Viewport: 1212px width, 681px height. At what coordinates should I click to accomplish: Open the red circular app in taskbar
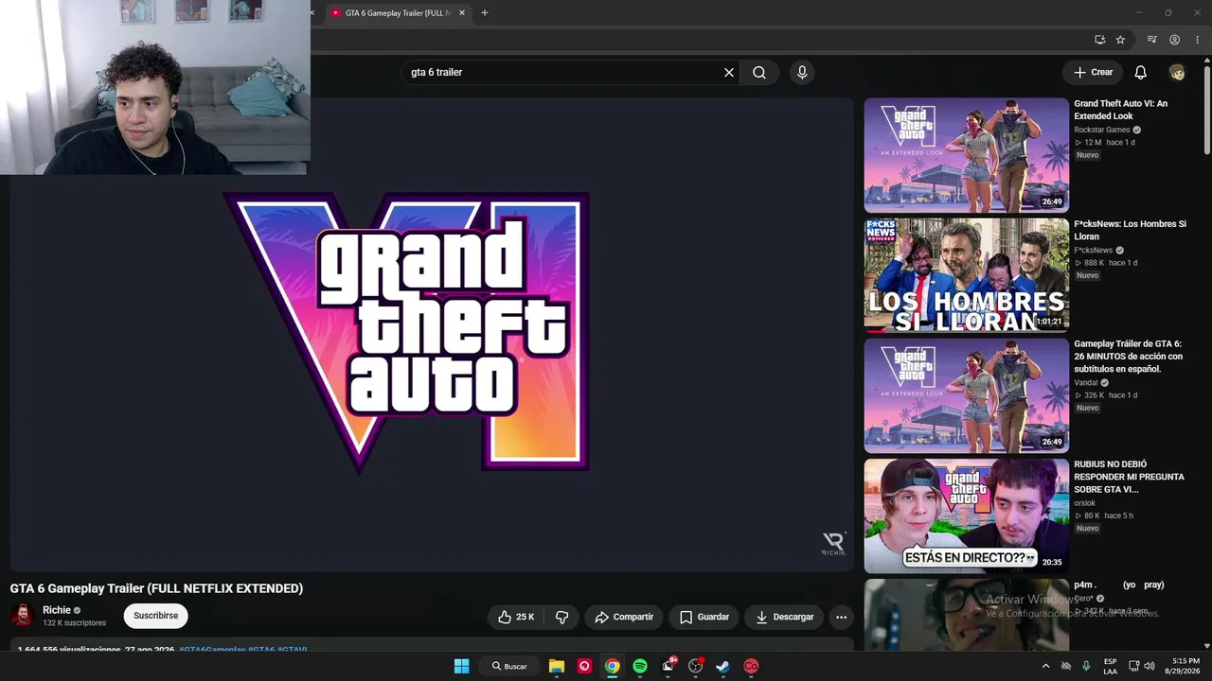[751, 666]
